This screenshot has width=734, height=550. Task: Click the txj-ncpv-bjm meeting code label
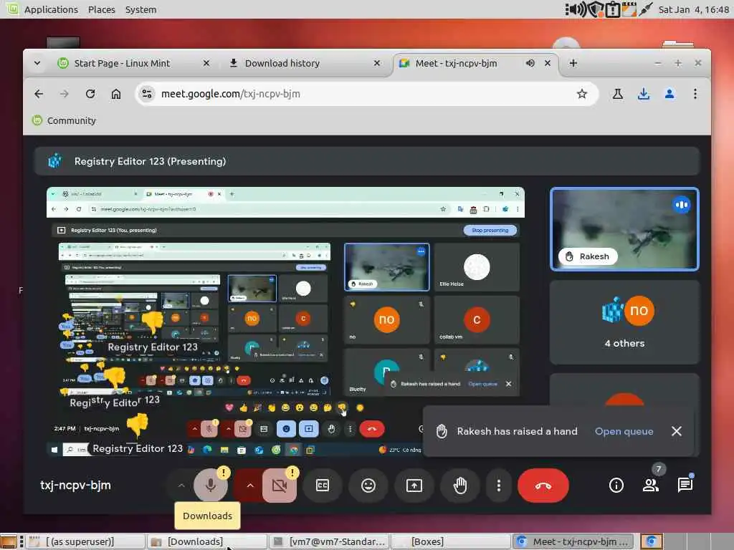pyautogui.click(x=75, y=486)
